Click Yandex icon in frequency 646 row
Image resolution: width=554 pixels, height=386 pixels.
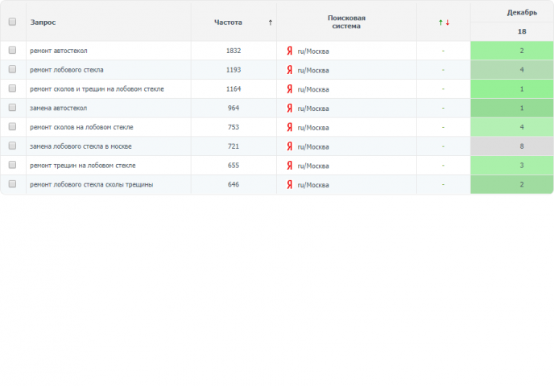click(x=290, y=184)
